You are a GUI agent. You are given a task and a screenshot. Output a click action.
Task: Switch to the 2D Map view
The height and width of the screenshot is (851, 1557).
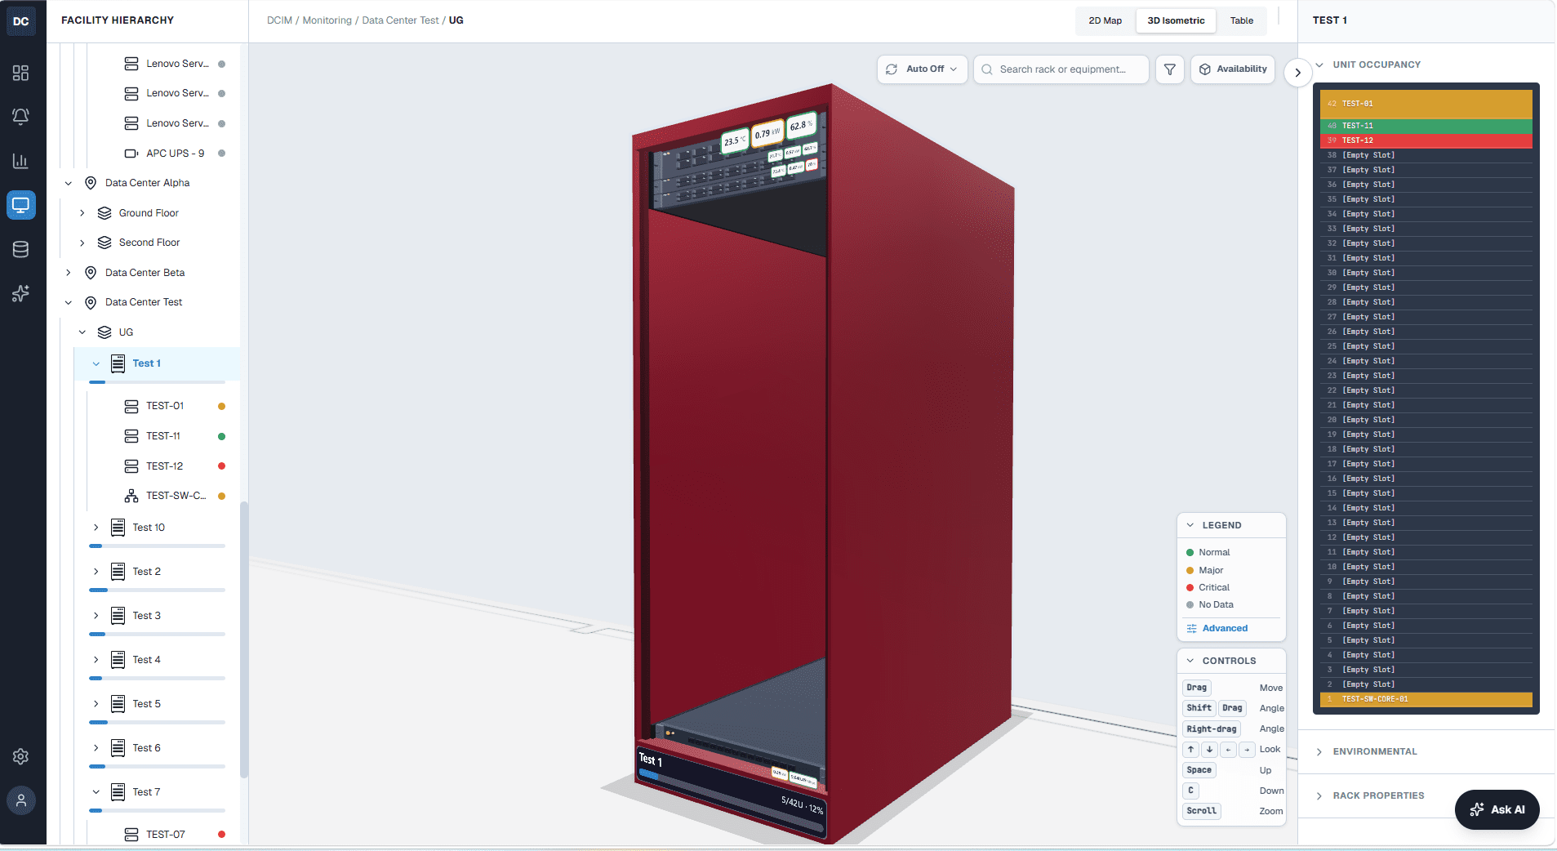click(x=1105, y=20)
